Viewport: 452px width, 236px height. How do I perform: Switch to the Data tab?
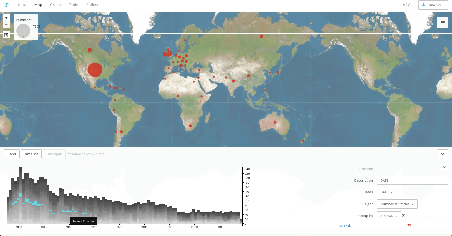[x=22, y=5]
